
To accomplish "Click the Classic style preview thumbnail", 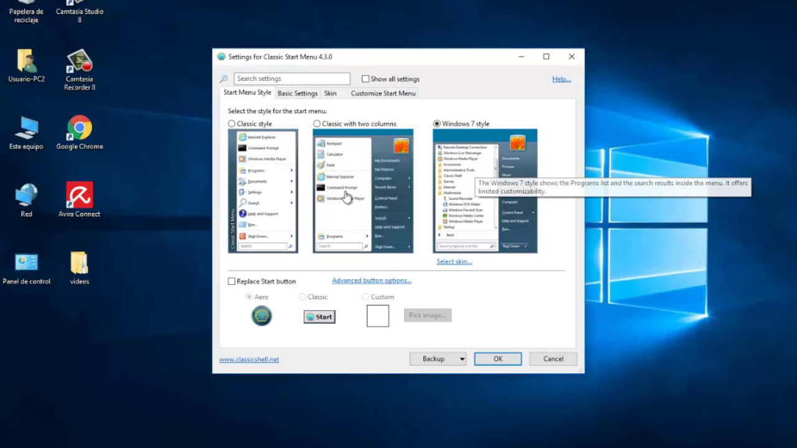I will coord(263,191).
